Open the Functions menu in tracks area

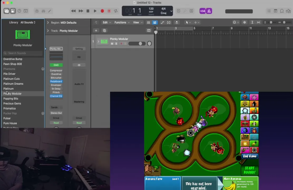coord(122,22)
